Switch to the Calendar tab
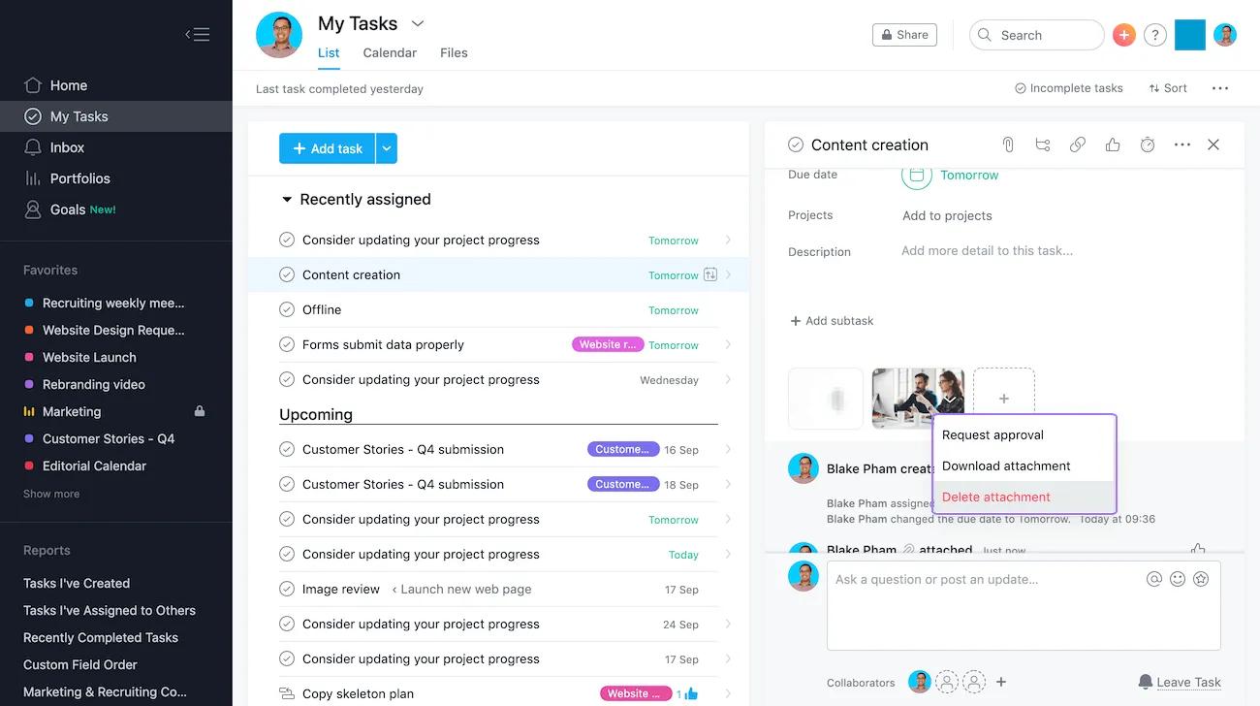1260x706 pixels. (x=389, y=52)
